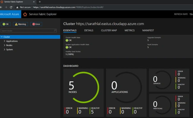Click the Service Fabric logo icon in header
The width and height of the screenshot is (193, 118).
25,15
